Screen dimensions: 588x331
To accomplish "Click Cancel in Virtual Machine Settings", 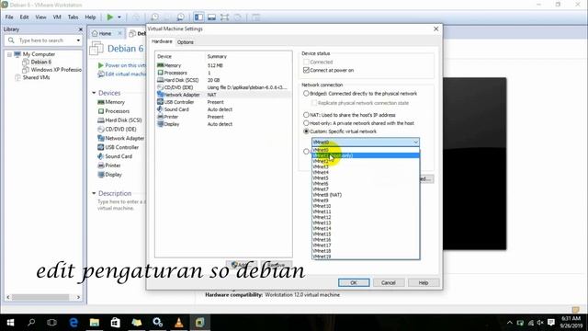I will (389, 282).
